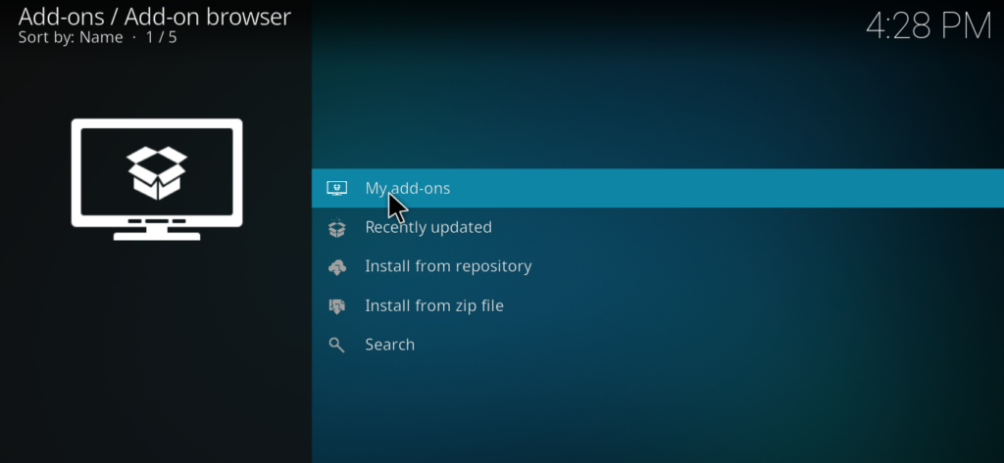This screenshot has width=1004, height=463.
Task: Choose Install from zip file
Action: tap(433, 305)
